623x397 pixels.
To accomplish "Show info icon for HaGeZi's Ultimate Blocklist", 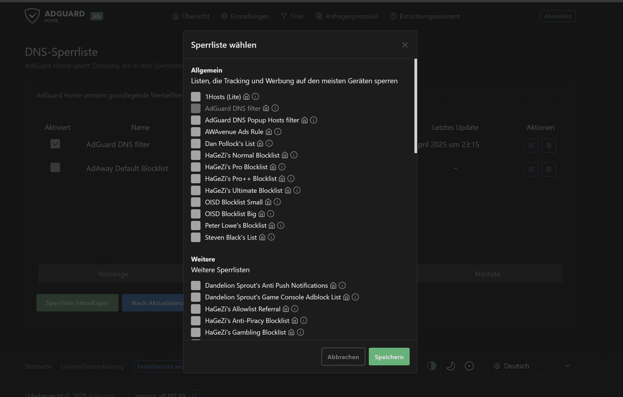I will click(297, 190).
